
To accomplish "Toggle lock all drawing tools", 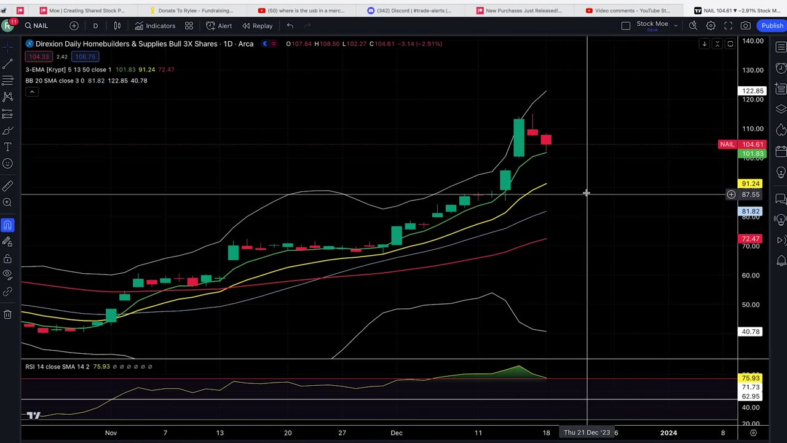I will pyautogui.click(x=7, y=259).
